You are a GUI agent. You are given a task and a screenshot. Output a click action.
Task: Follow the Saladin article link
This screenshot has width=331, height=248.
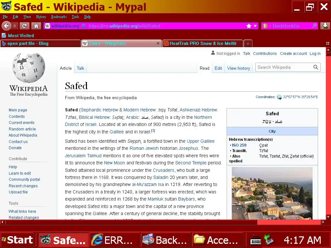pyautogui.click(x=161, y=177)
